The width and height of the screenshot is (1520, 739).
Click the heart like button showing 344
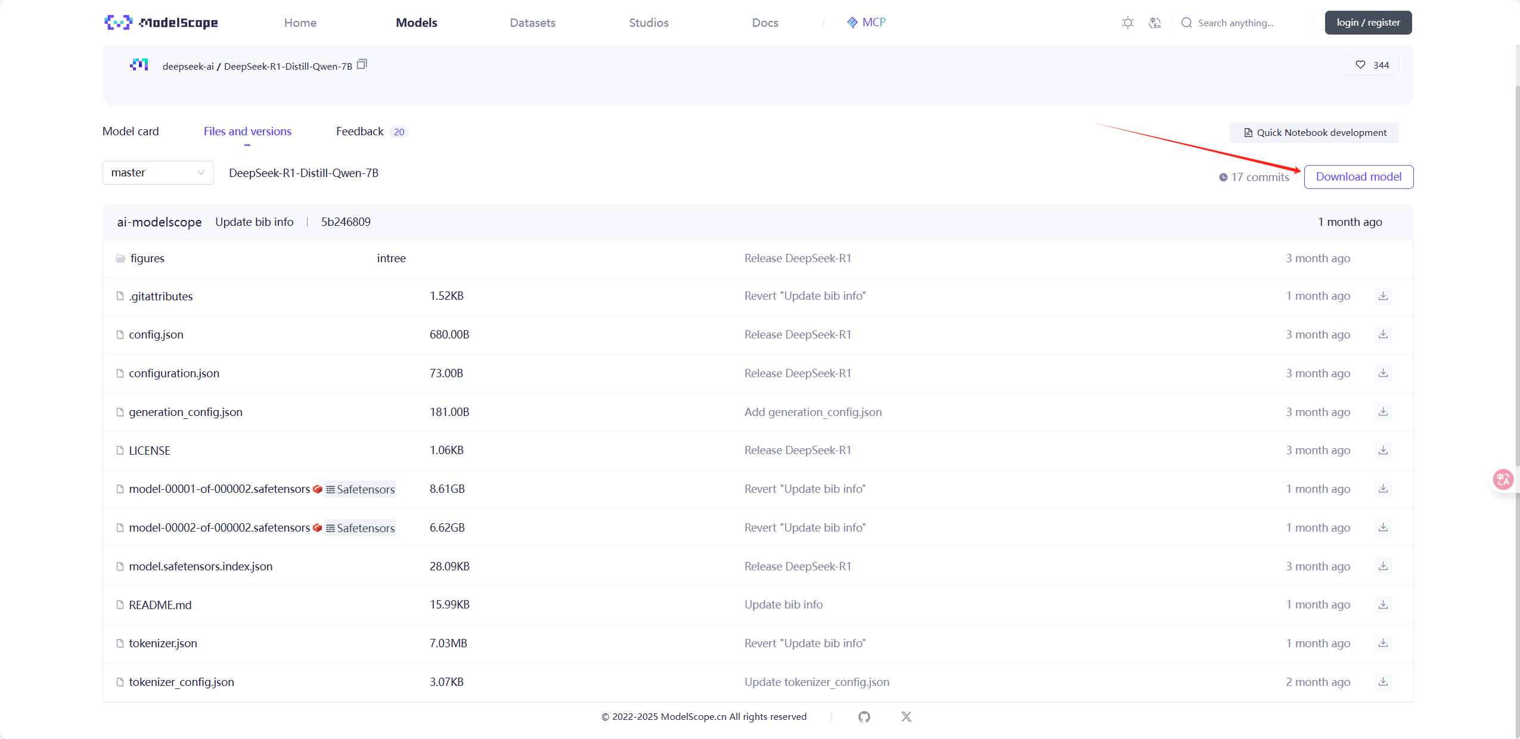pos(1371,65)
